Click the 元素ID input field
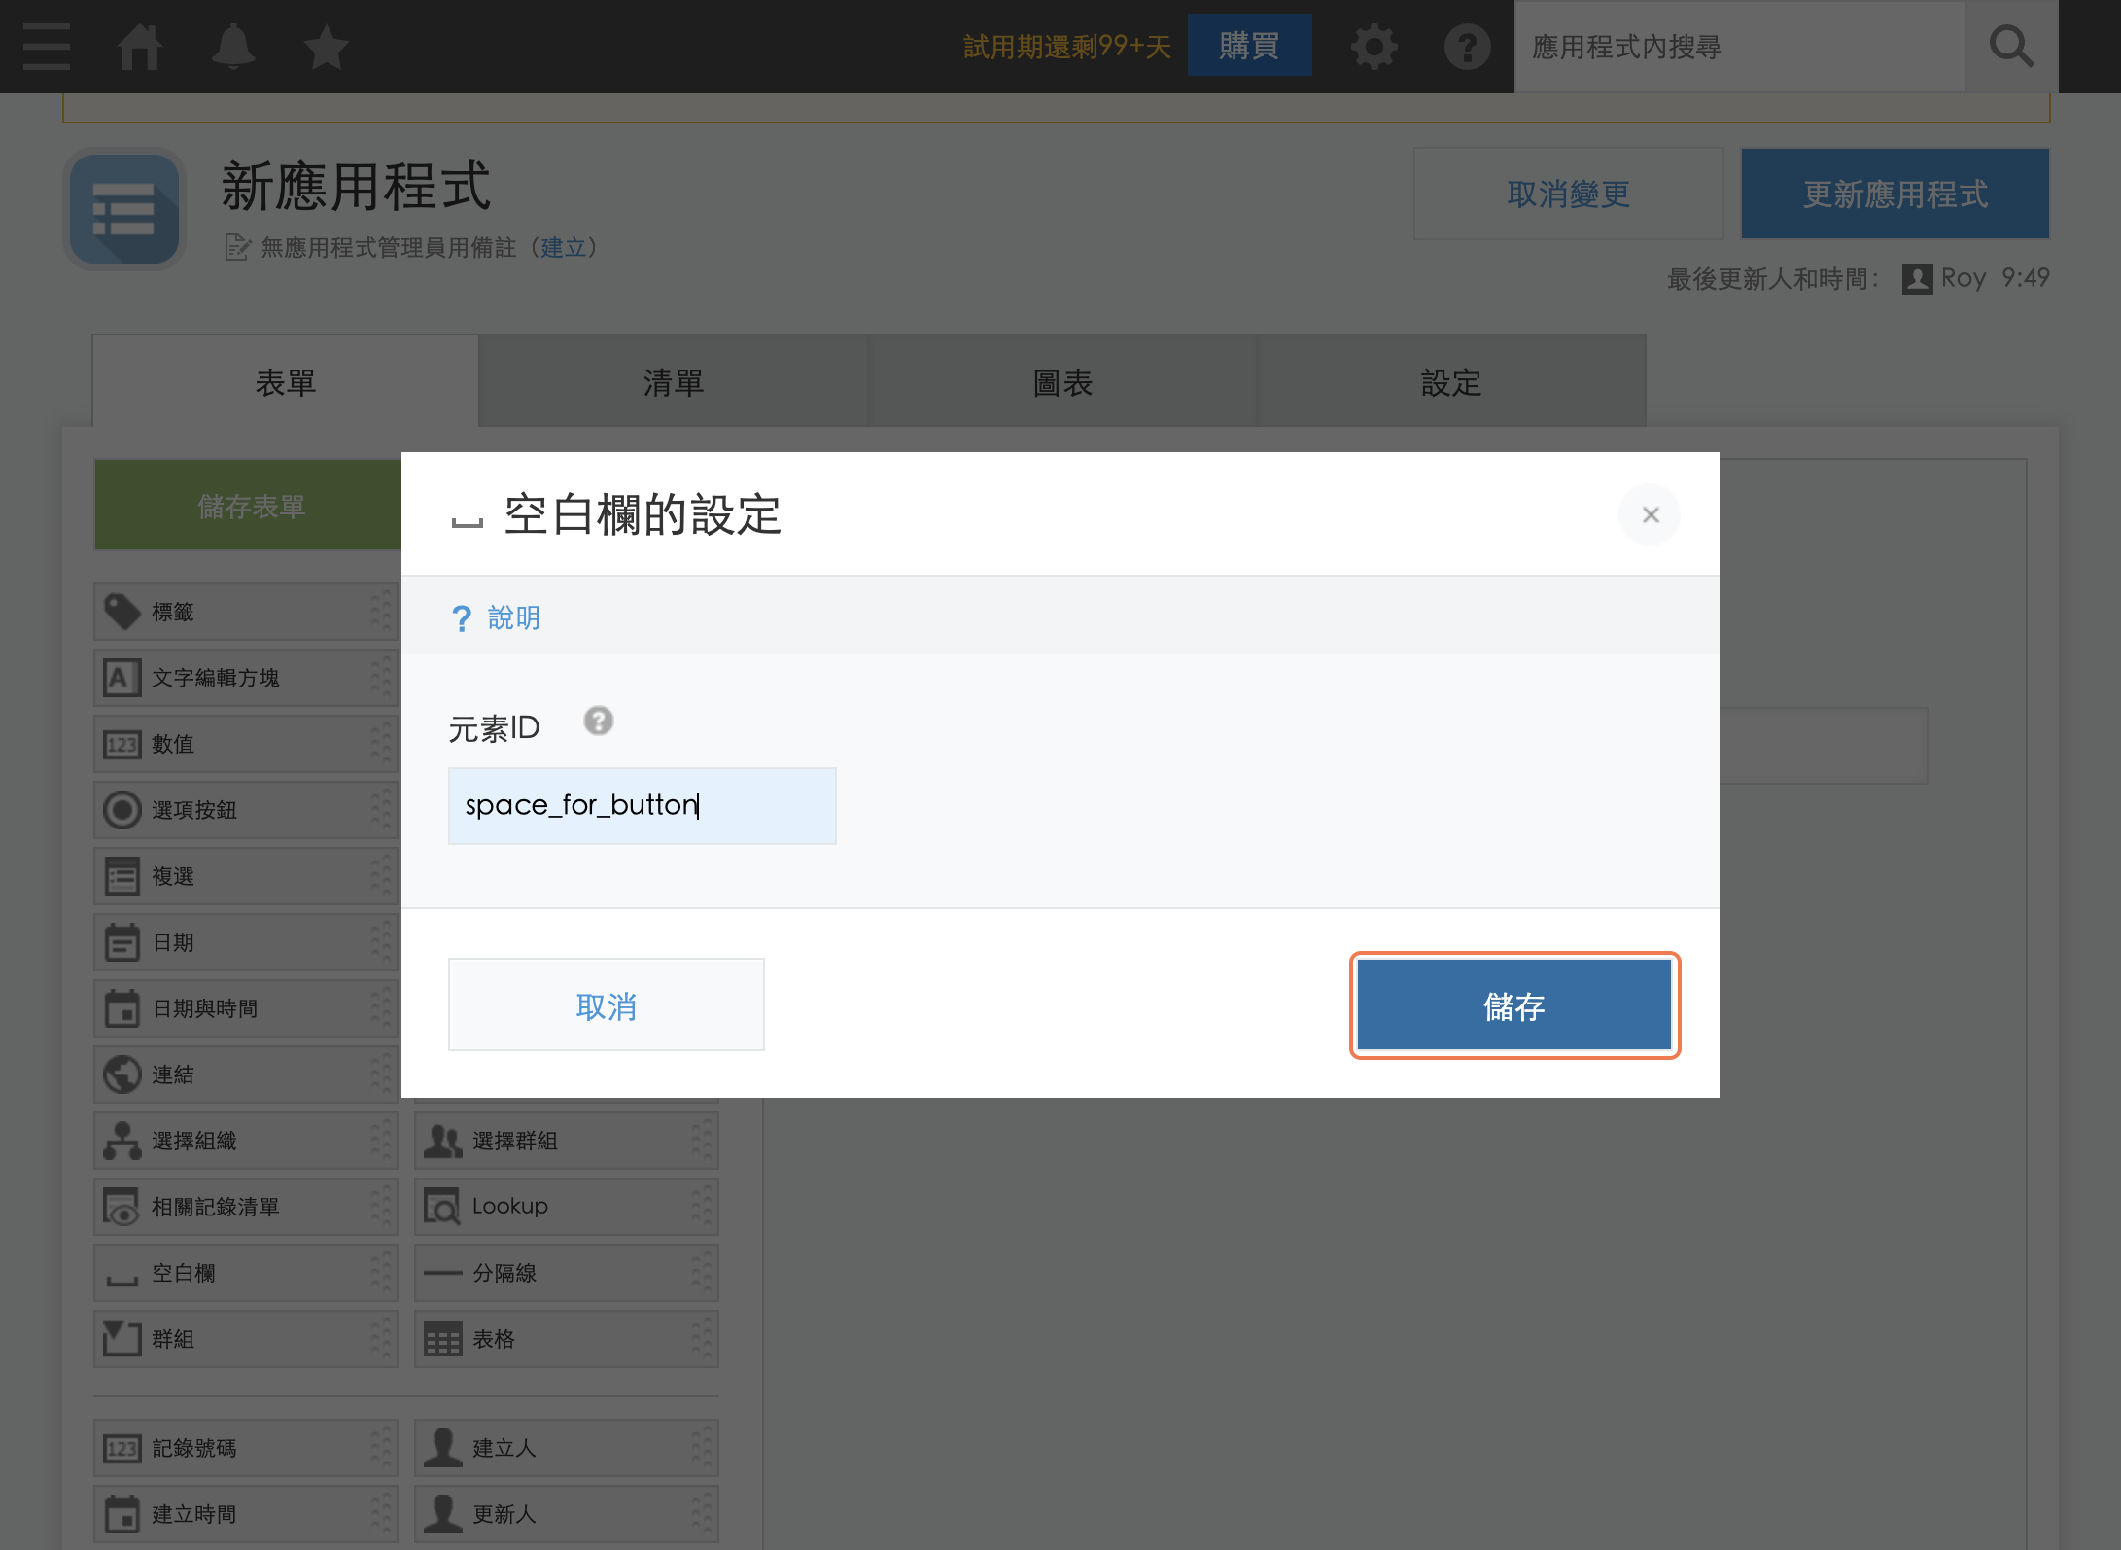Image resolution: width=2121 pixels, height=1550 pixels. pos(642,805)
